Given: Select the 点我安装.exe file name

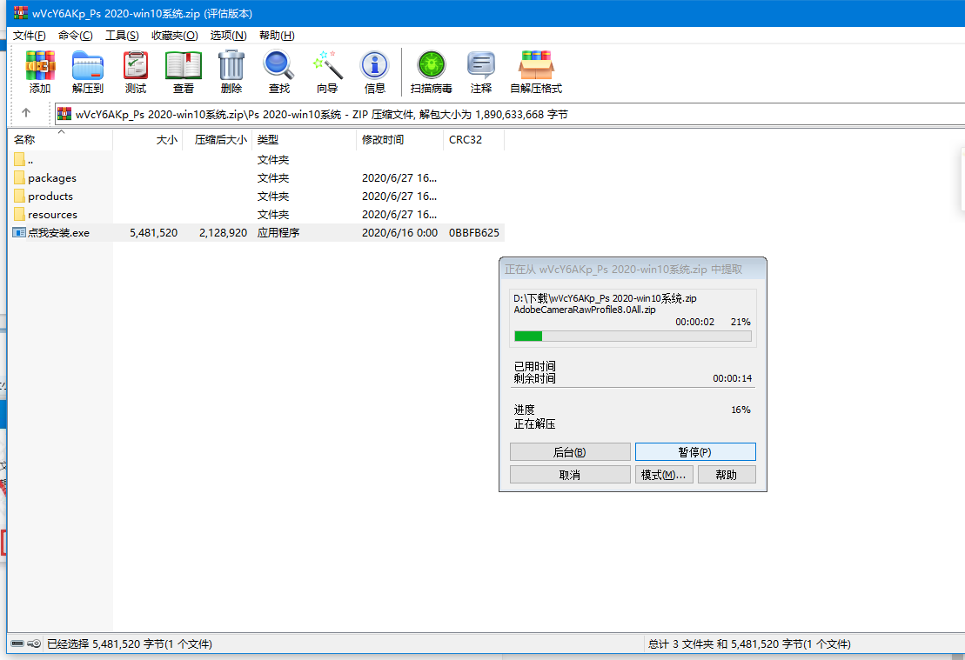Looking at the screenshot, I should tap(58, 232).
